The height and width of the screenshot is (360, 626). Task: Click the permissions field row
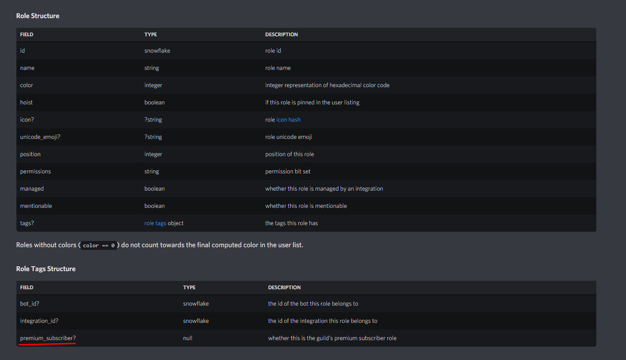pyautogui.click(x=35, y=171)
